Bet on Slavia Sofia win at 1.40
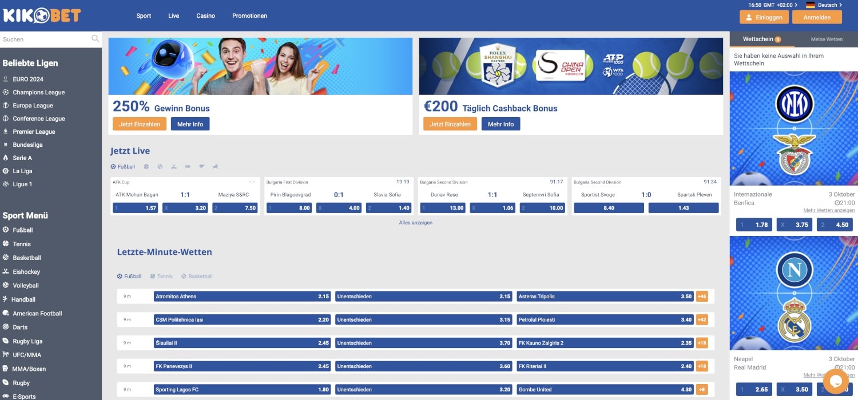The width and height of the screenshot is (858, 400). (389, 208)
